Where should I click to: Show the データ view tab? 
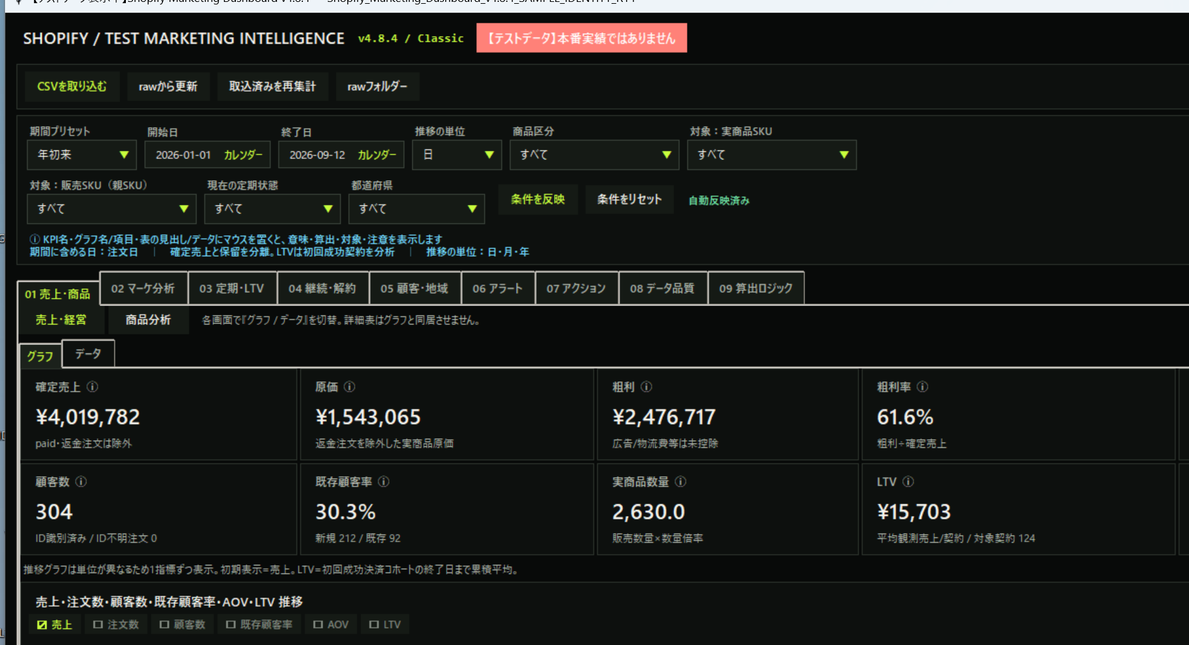88,353
